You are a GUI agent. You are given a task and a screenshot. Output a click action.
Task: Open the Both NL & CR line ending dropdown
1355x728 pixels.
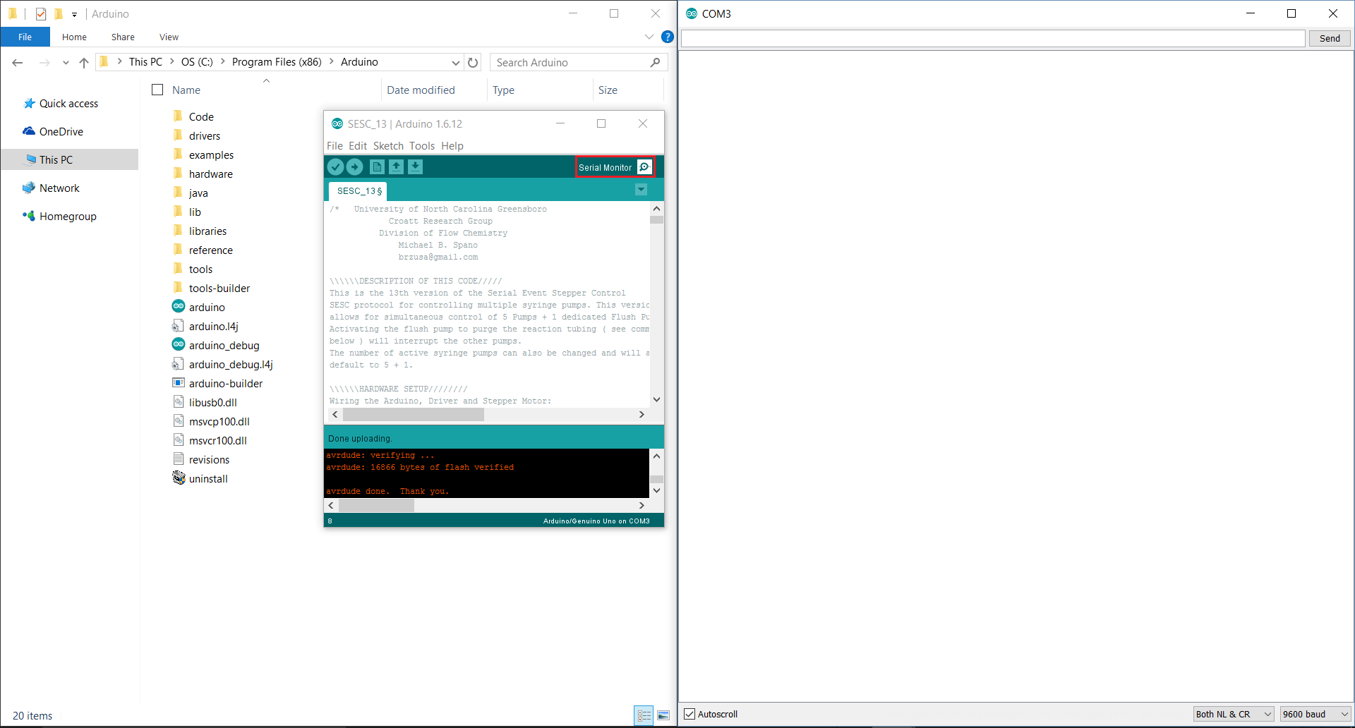coord(1233,714)
